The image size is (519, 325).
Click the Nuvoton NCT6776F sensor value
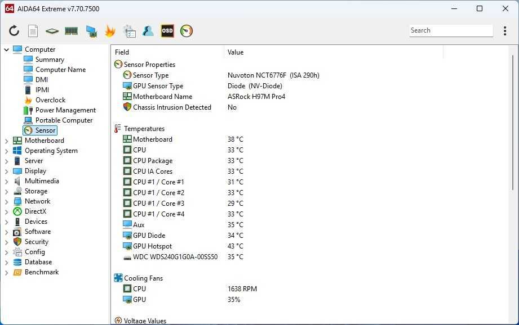click(273, 75)
